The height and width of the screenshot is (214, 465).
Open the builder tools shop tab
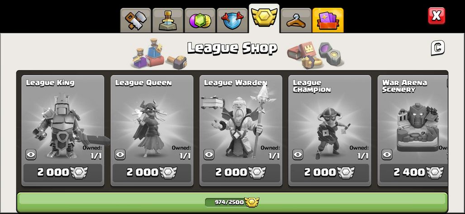coord(136,20)
